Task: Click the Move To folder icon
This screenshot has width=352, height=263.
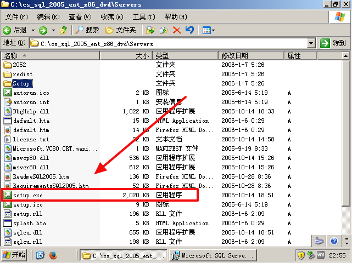Action: 150,30
